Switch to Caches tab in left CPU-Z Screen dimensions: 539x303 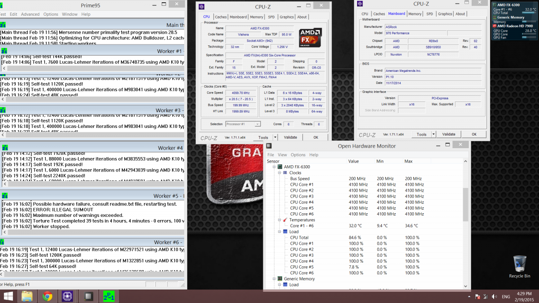(x=221, y=17)
